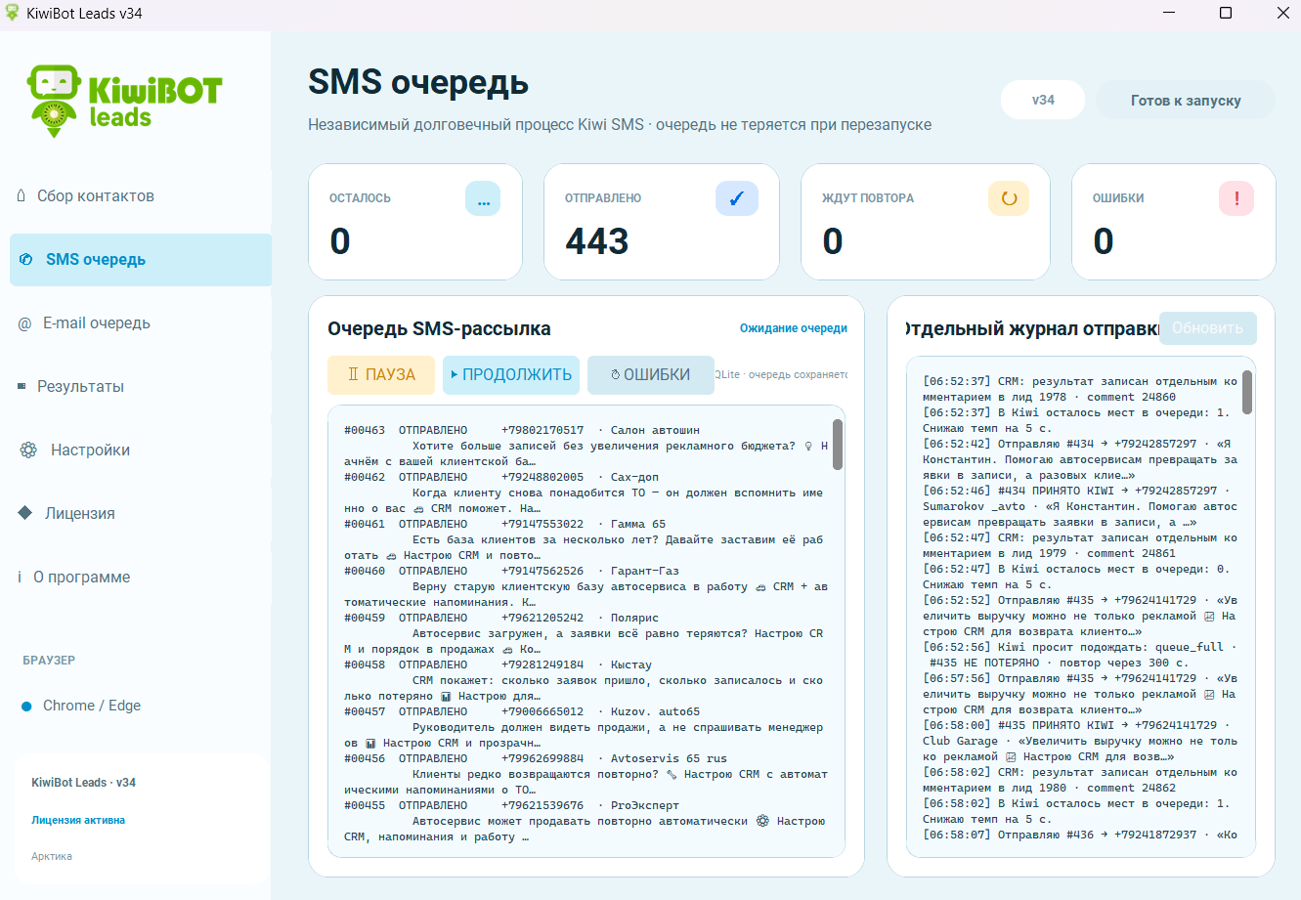
Task: Click the KiwiBot Leads · v34 footer label
Action: [x=83, y=783]
